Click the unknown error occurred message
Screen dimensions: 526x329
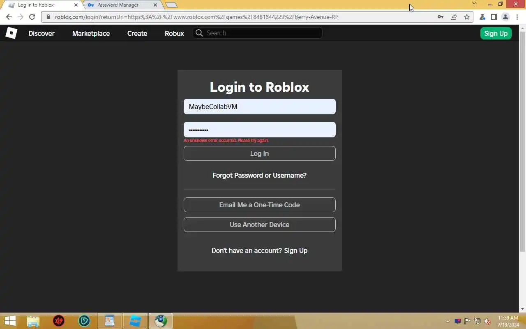pyautogui.click(x=226, y=141)
